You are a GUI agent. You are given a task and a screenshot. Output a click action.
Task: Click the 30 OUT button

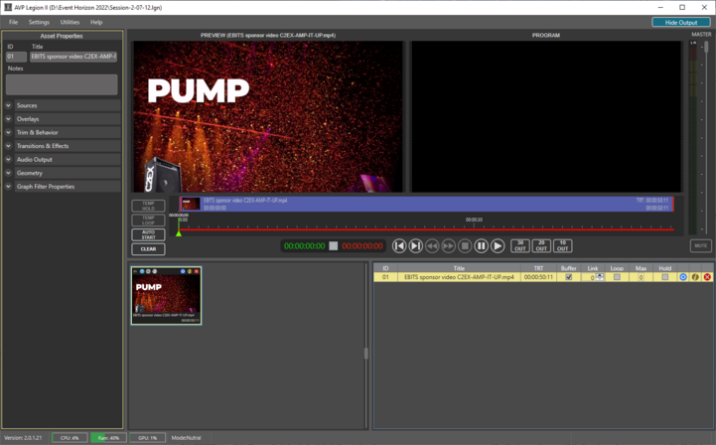(x=519, y=245)
